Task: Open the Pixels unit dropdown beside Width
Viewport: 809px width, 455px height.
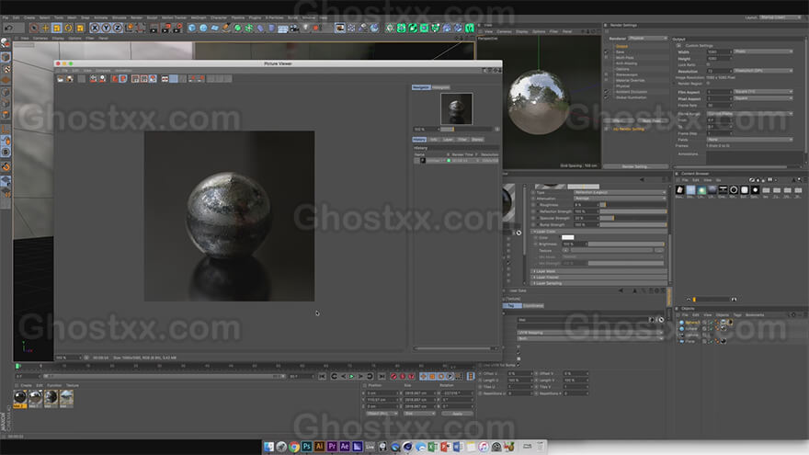Action: [763, 51]
